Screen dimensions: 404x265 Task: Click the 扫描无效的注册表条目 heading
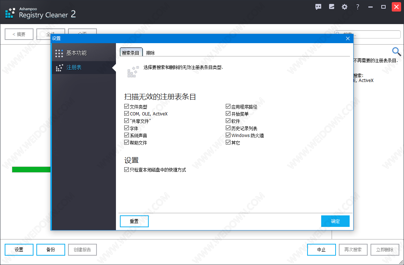coord(160,97)
